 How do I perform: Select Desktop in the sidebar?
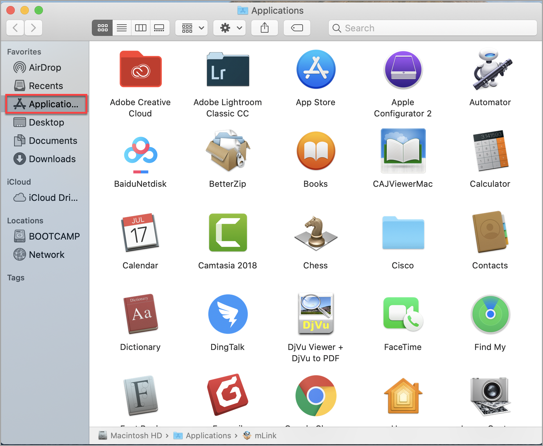coord(45,122)
